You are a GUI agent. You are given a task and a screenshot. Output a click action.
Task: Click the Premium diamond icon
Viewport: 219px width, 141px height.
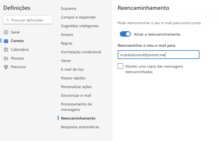coord(6,67)
